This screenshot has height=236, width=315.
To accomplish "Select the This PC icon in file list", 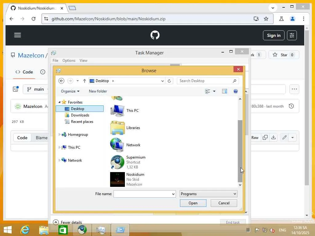I will pyautogui.click(x=117, y=111).
